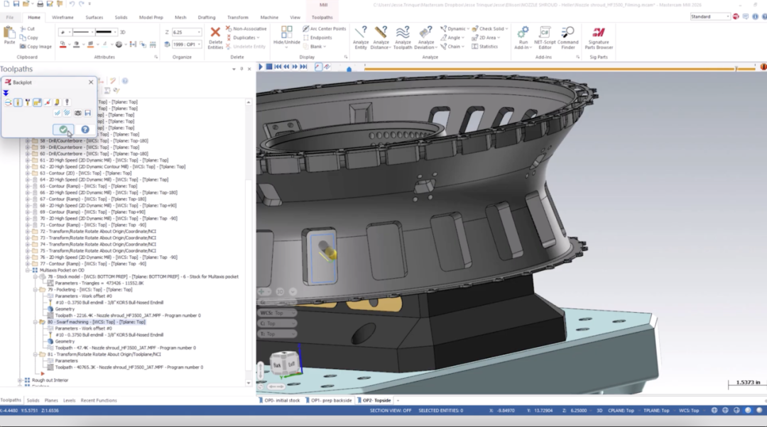The height and width of the screenshot is (427, 767).
Task: Click the Delete Entities red X icon
Action: (215, 32)
